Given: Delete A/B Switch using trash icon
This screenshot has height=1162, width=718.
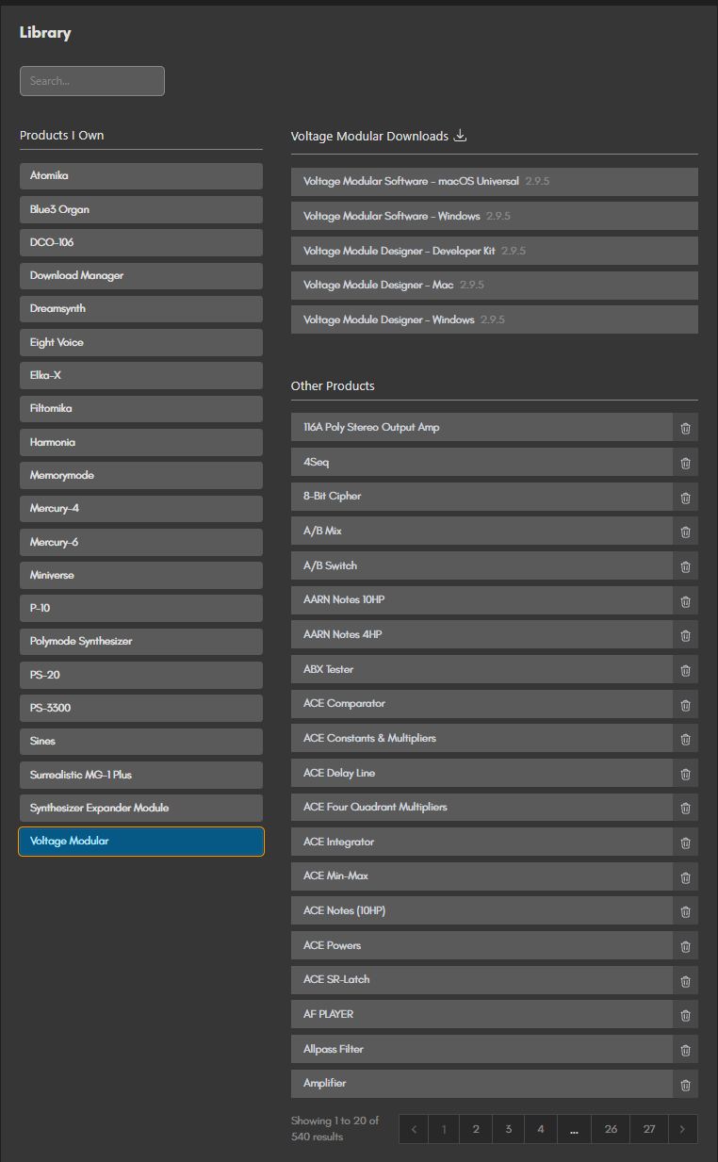Looking at the screenshot, I should point(685,566).
